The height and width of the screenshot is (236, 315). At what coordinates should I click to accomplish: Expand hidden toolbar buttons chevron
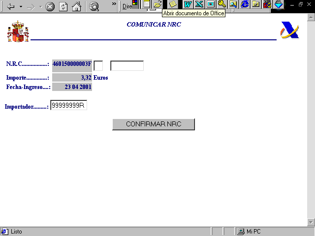114,4
